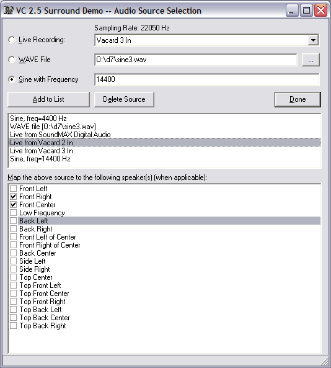
Task: Click the sine frequency field showing 14400
Action: tap(207, 79)
